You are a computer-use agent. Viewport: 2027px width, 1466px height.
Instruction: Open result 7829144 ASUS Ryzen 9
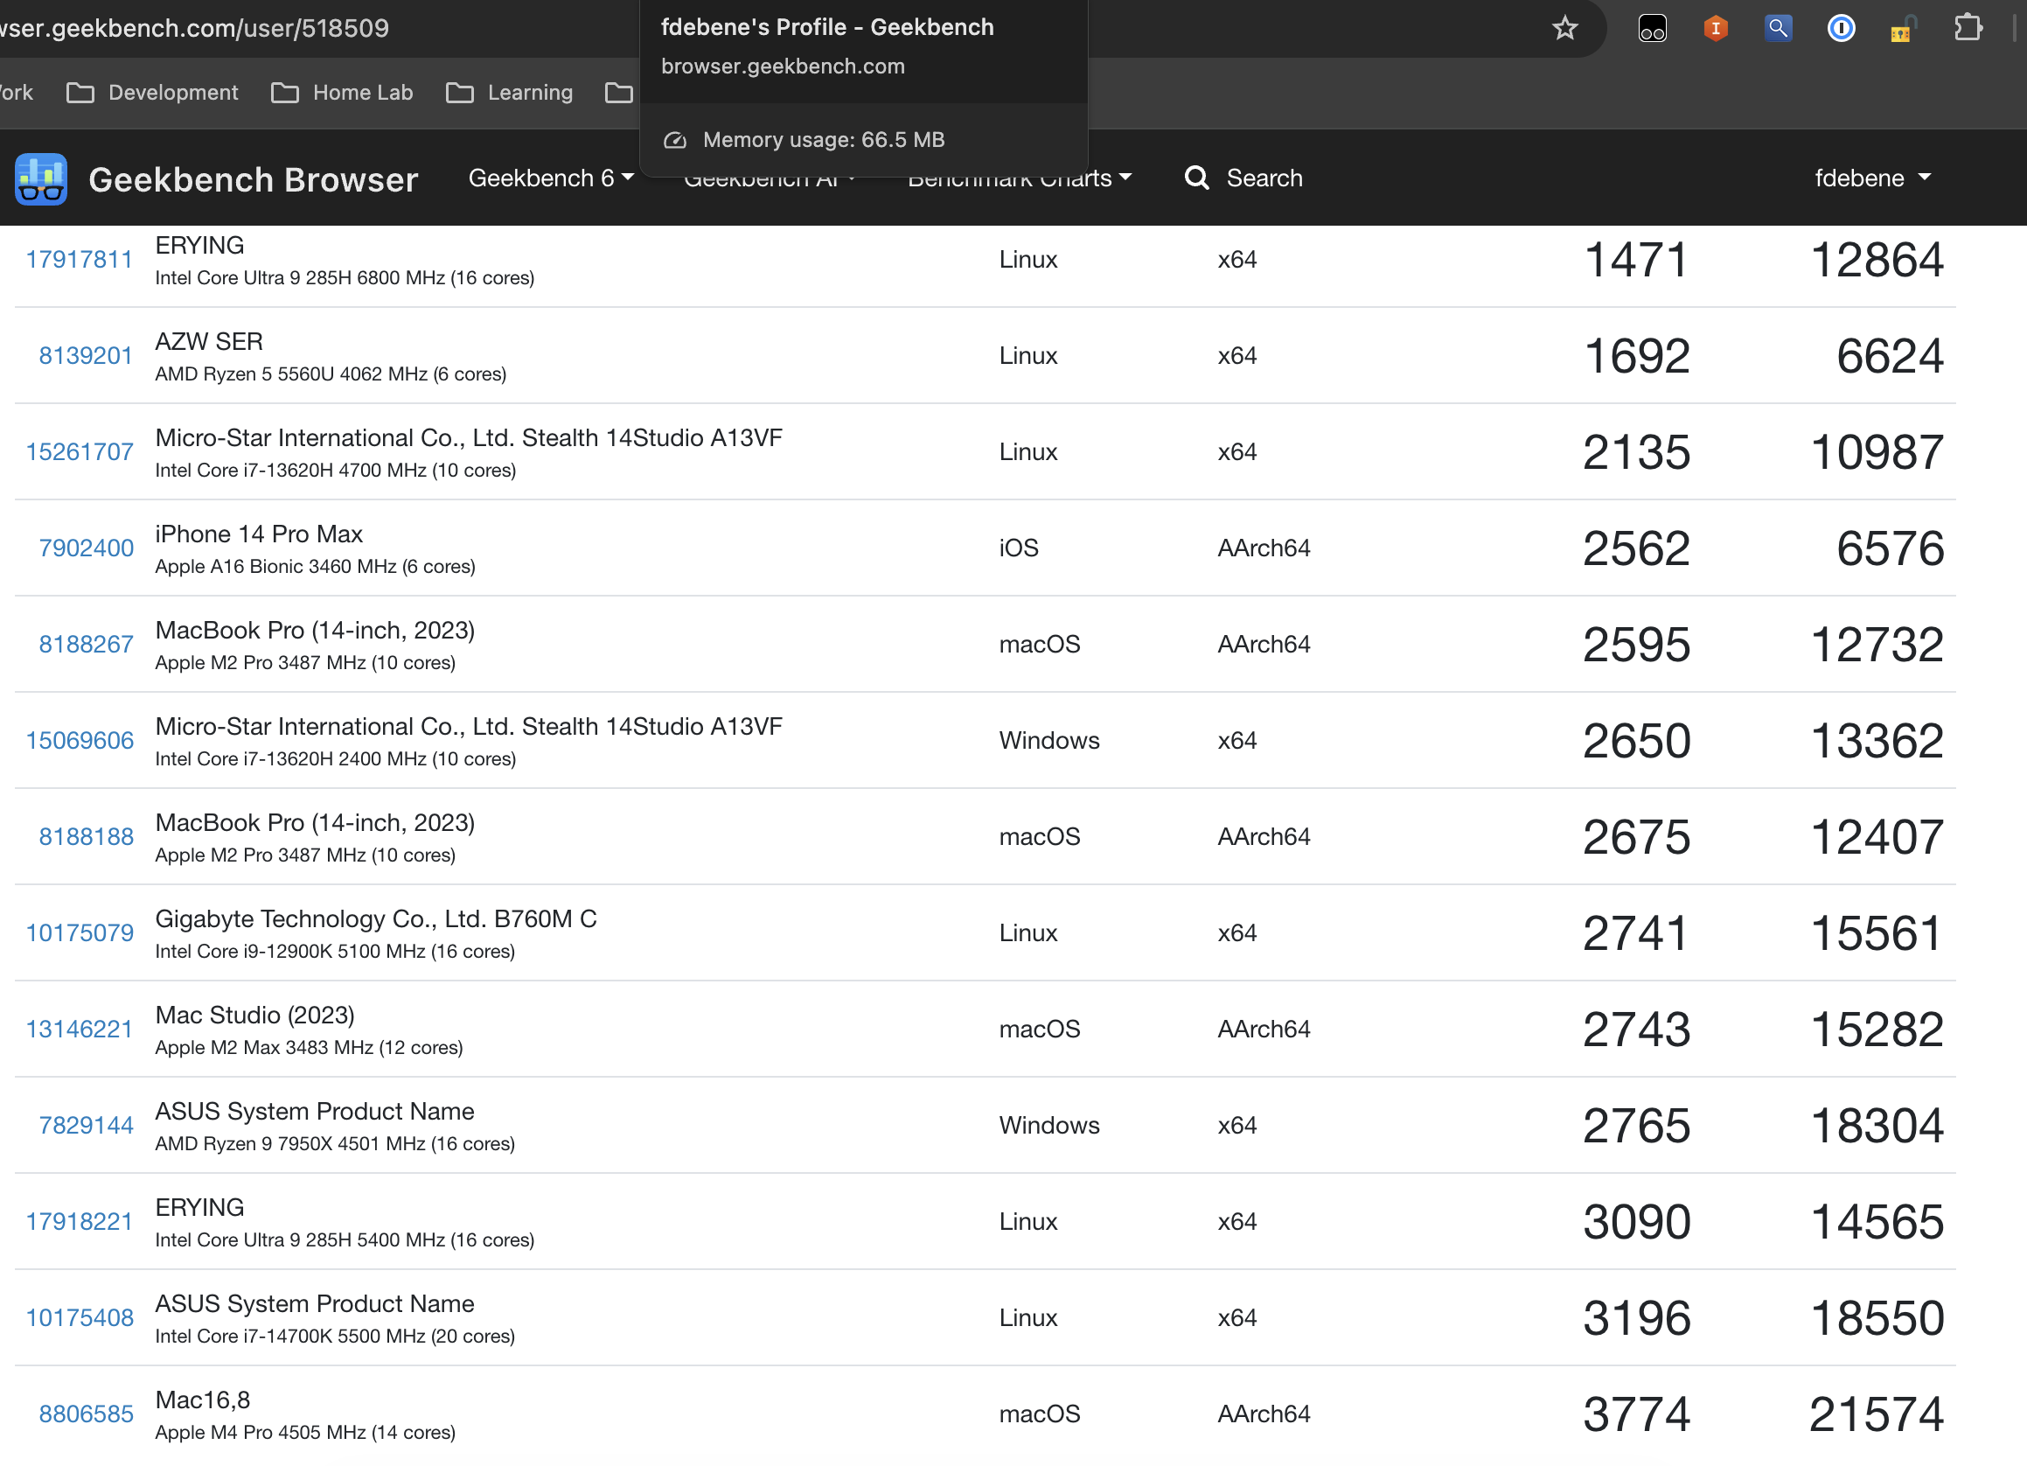[86, 1126]
